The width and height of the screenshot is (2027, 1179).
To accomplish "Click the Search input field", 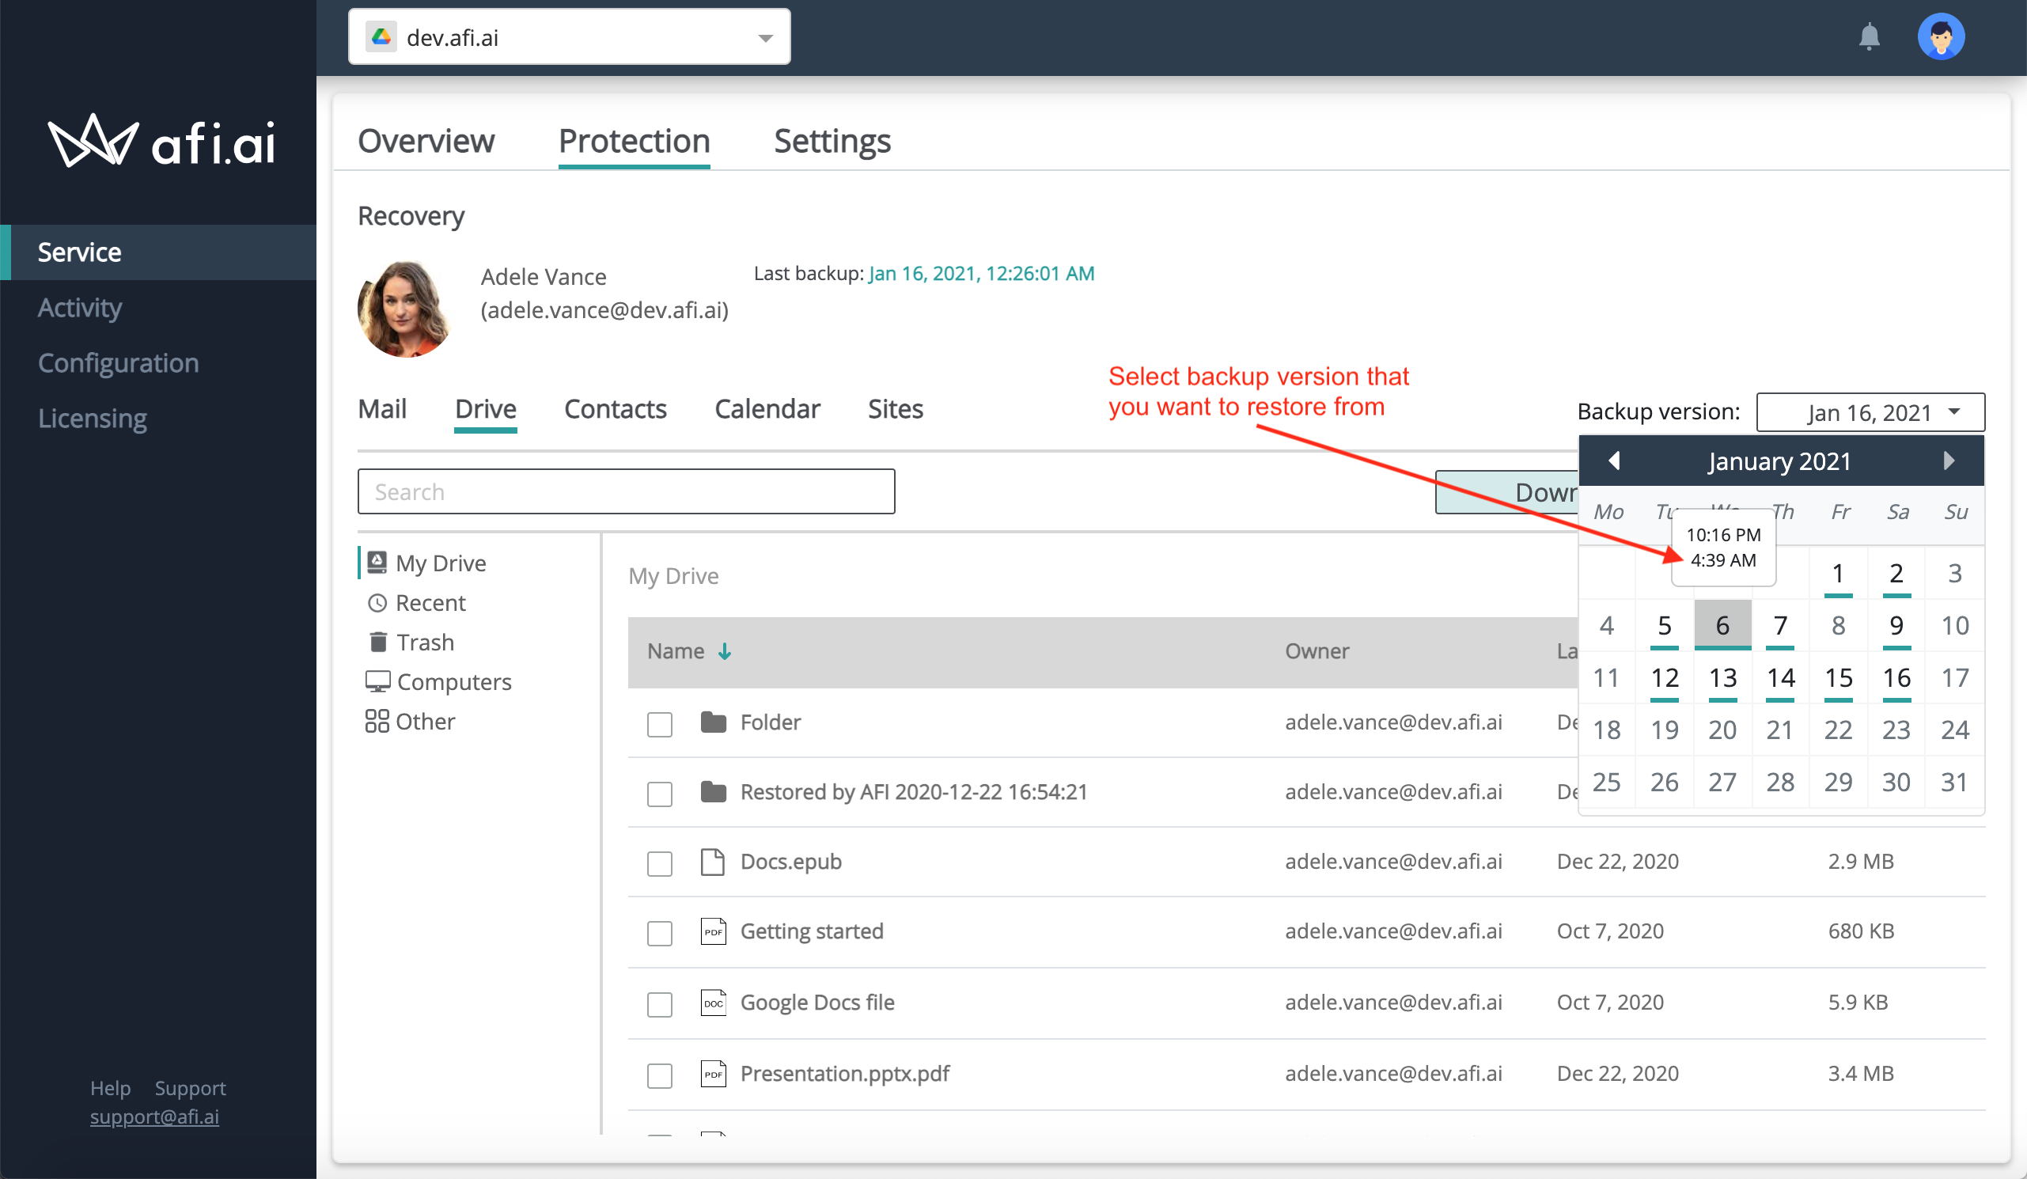I will click(x=626, y=491).
